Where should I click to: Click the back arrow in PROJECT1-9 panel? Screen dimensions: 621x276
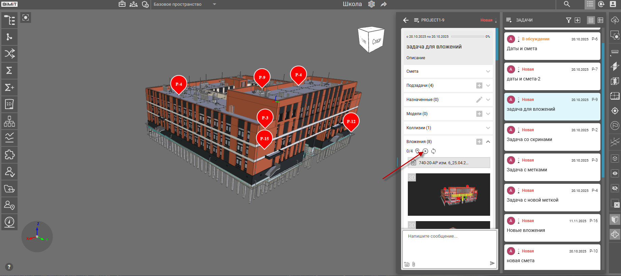coord(406,20)
